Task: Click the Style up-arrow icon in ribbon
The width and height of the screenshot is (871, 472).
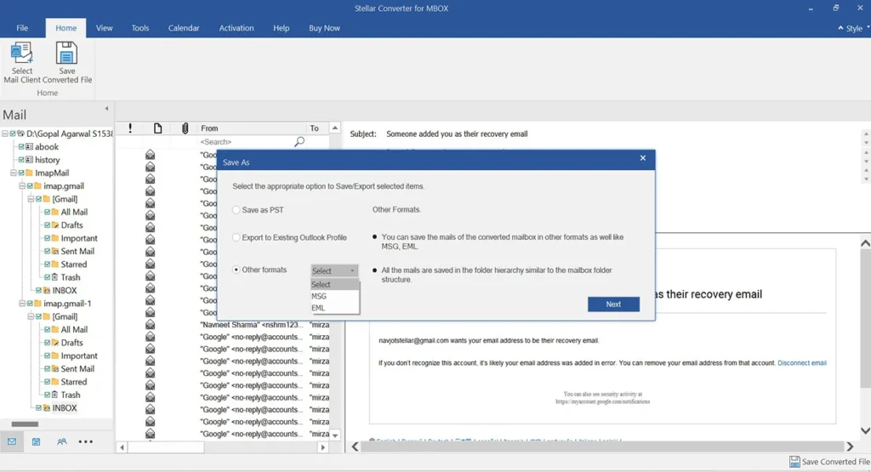Action: click(x=840, y=28)
